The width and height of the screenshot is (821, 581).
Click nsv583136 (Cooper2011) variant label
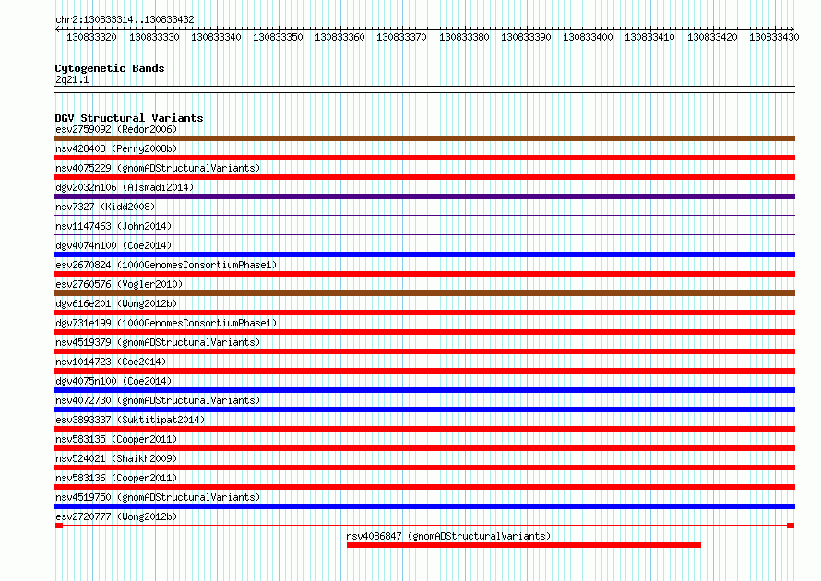116,478
